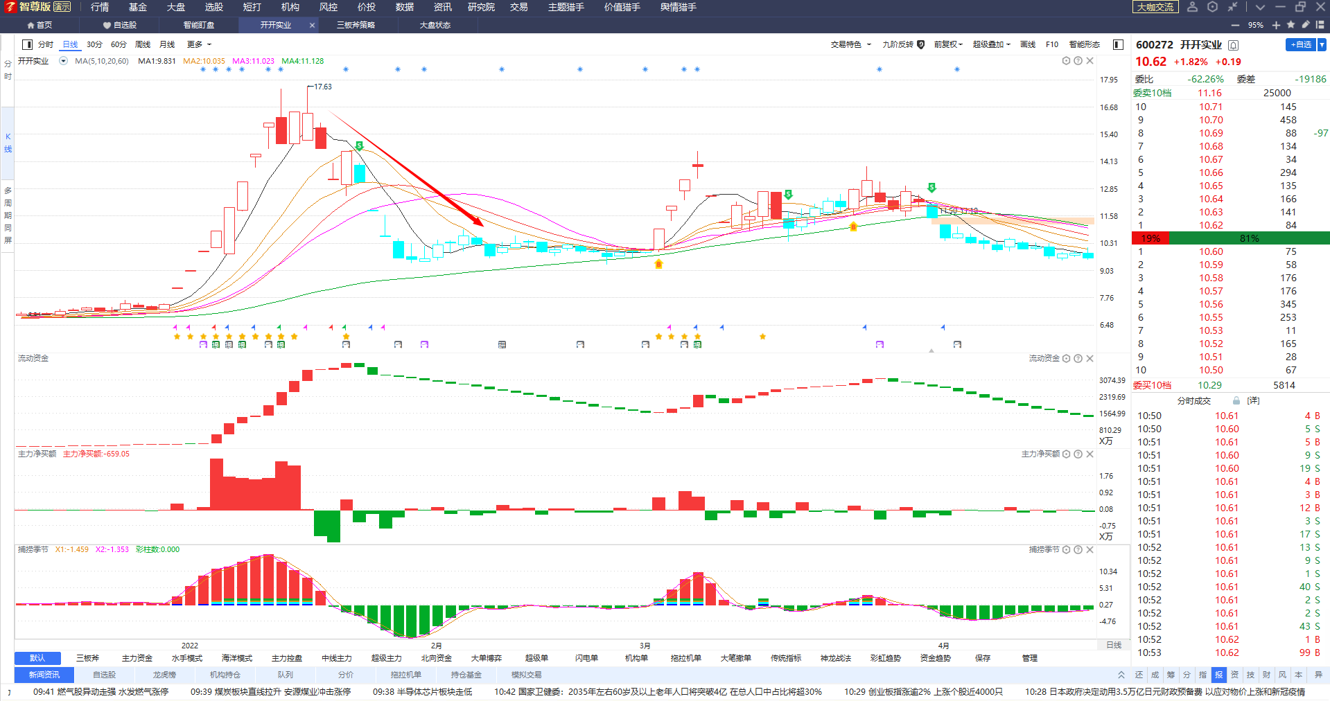Click the layout list icon at the tab bar's right end
1330x701 pixels.
1320,25
